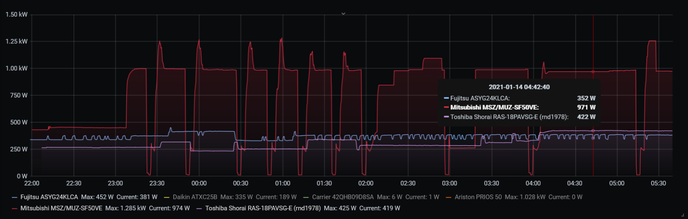Open color picker for Toshiba purple legend swatch

click(199, 209)
